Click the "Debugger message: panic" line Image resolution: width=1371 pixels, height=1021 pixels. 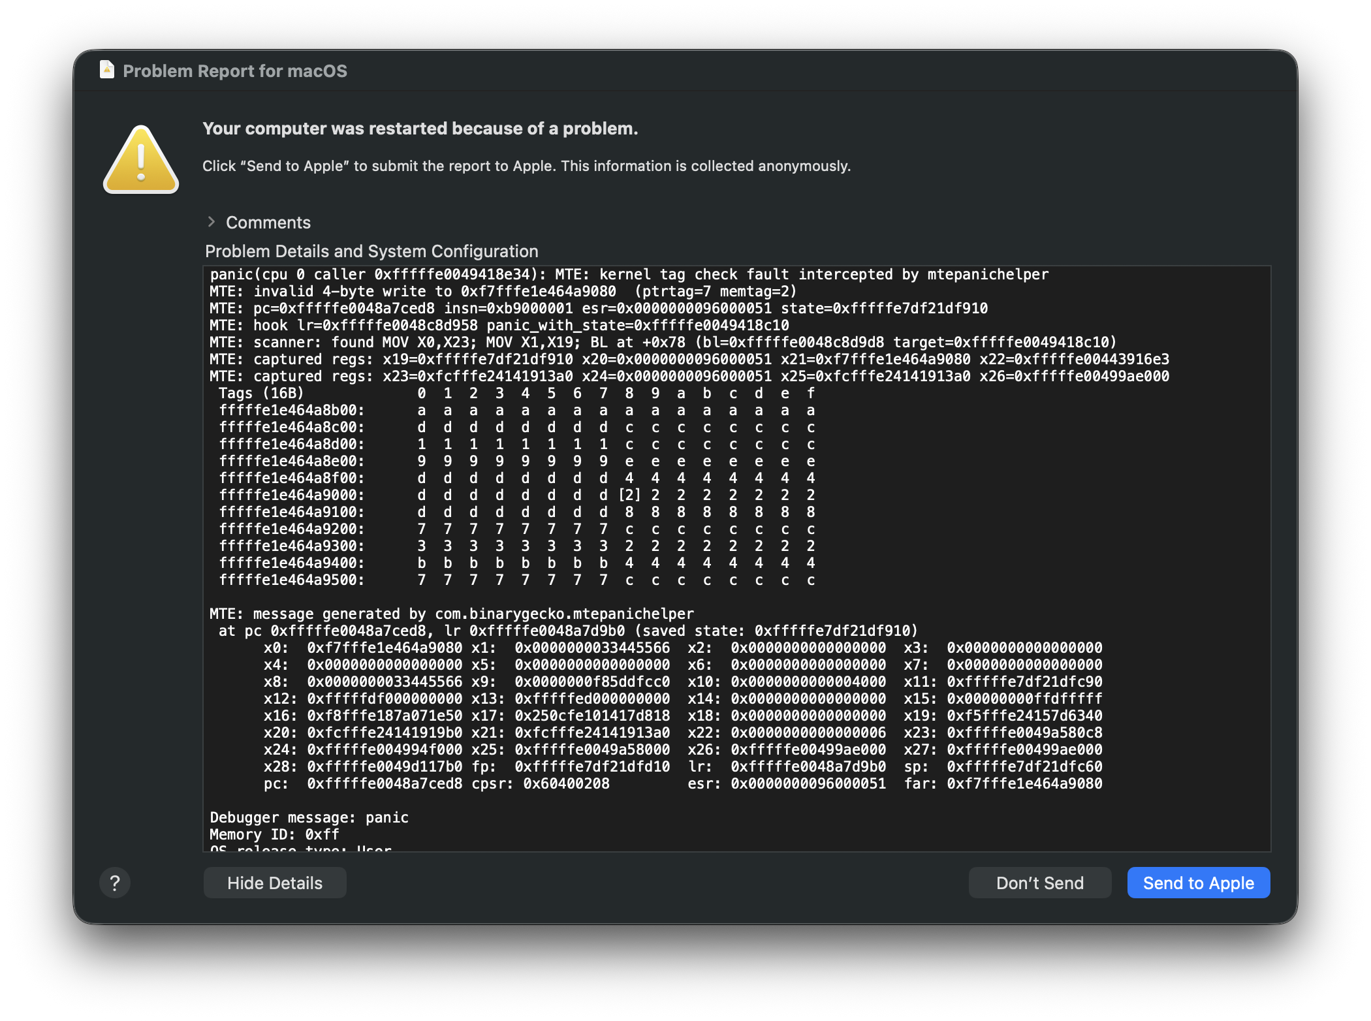(309, 818)
